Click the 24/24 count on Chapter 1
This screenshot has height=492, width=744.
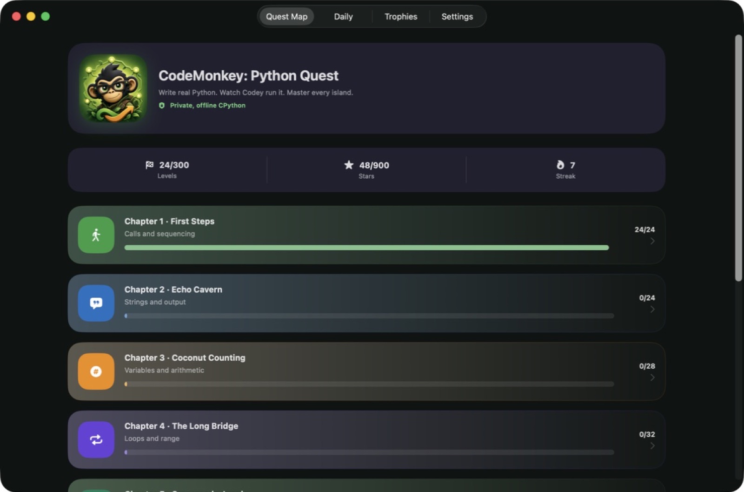644,229
